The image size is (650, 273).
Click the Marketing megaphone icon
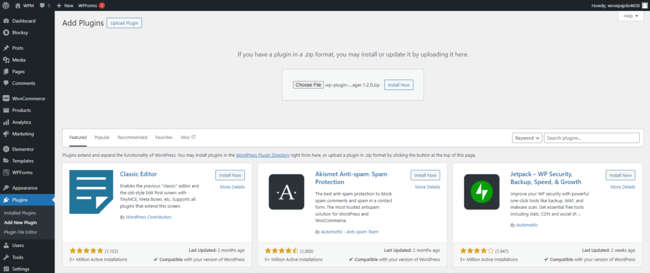(6, 133)
